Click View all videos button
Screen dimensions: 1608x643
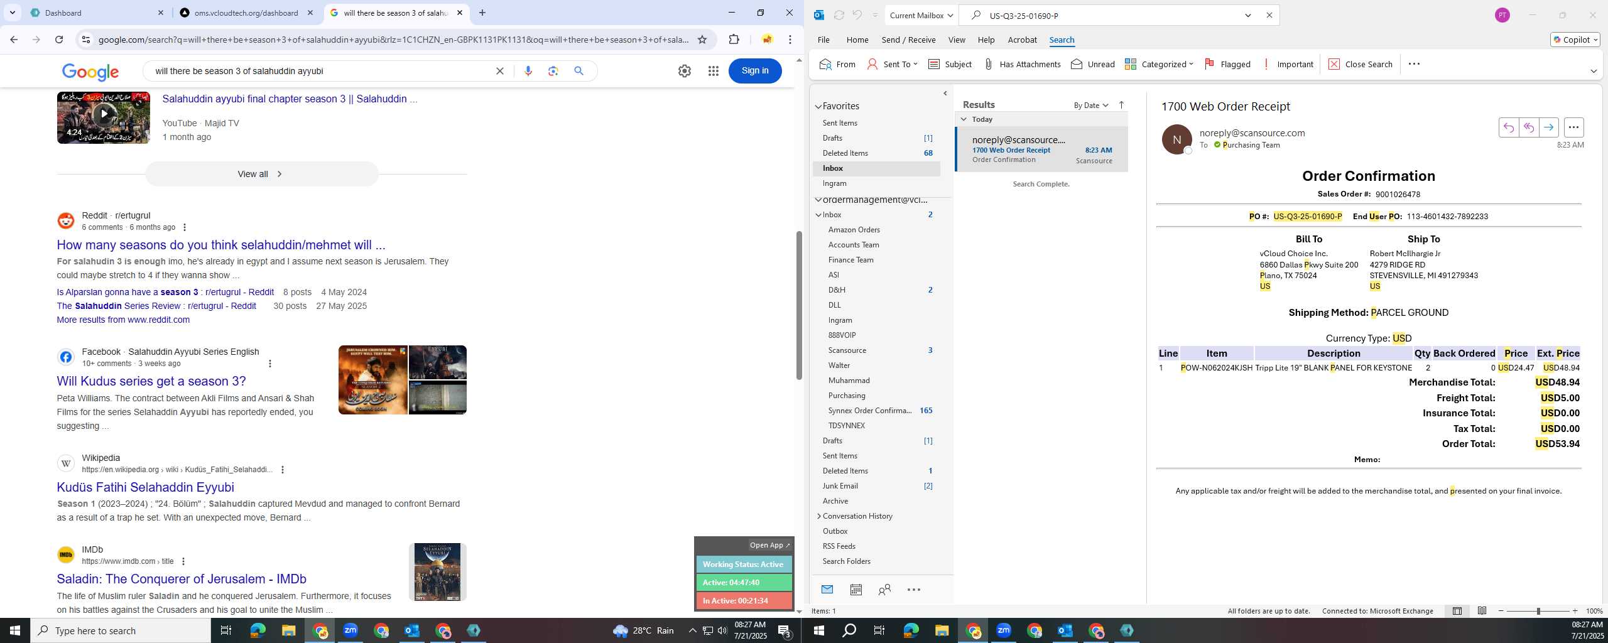tap(262, 174)
